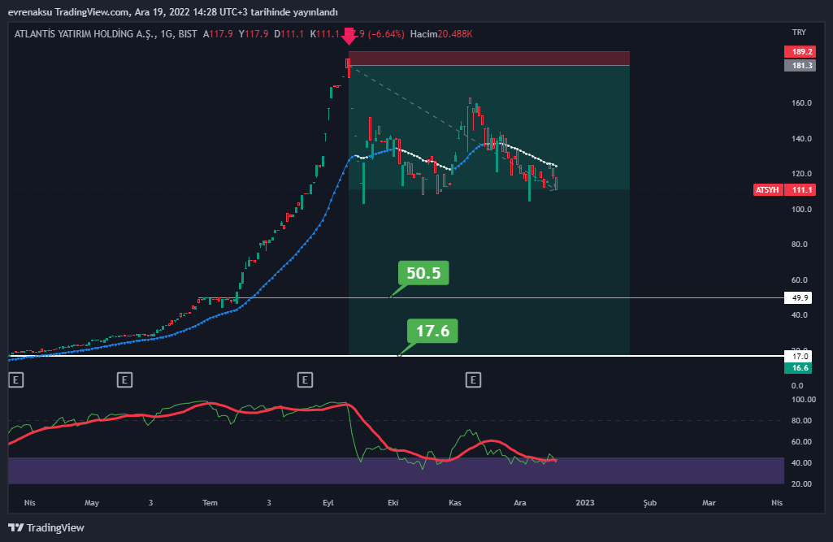This screenshot has width=833, height=542.
Task: Click the Kas month label on time axis
Action: click(455, 503)
